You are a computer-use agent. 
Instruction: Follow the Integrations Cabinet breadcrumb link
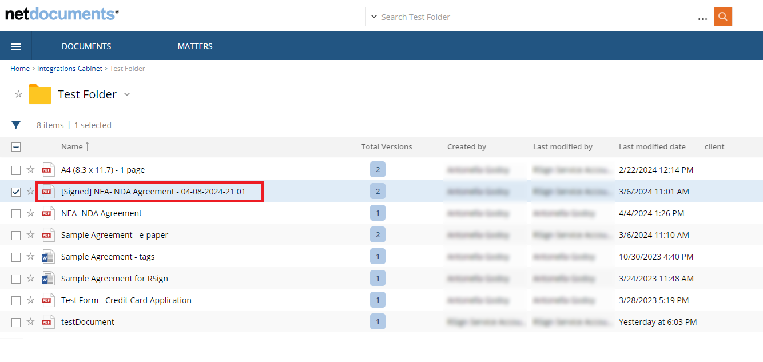click(70, 69)
